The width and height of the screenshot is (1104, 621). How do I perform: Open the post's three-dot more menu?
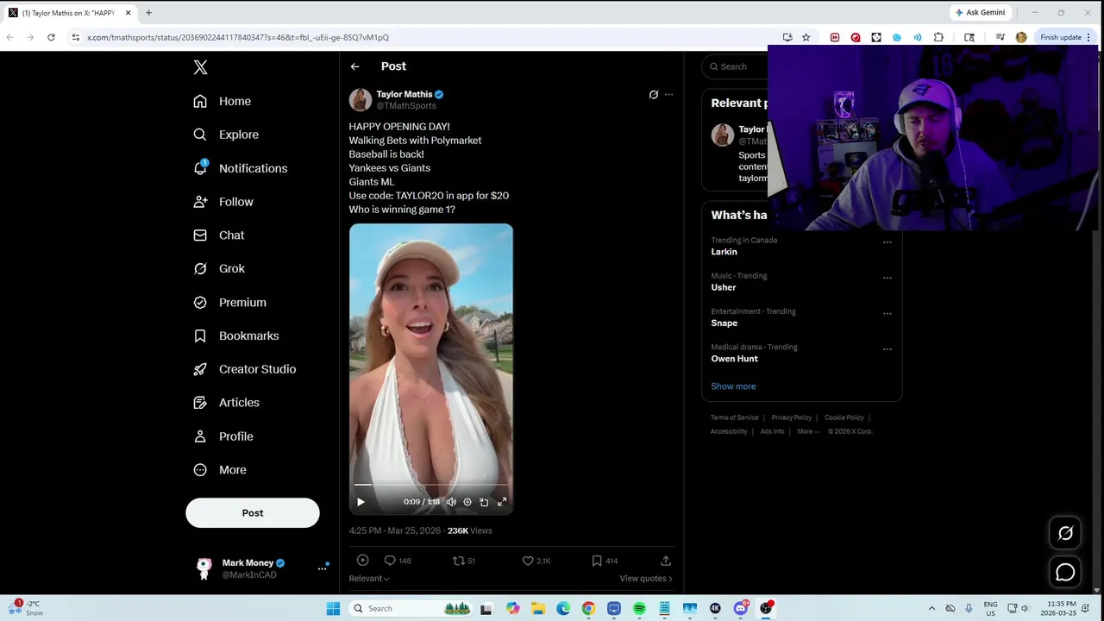click(x=668, y=95)
